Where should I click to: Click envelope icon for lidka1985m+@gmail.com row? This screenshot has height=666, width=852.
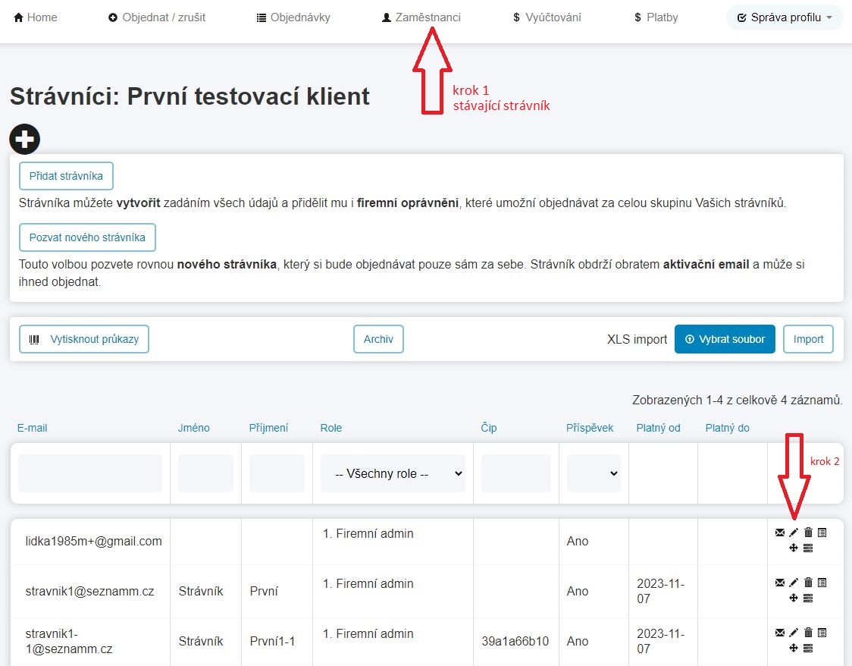[x=780, y=532]
